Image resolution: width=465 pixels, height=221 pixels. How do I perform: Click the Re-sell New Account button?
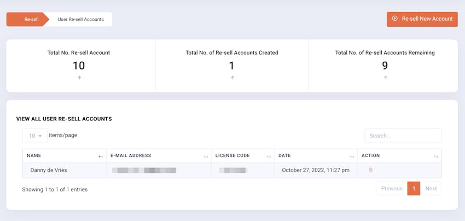pyautogui.click(x=422, y=19)
